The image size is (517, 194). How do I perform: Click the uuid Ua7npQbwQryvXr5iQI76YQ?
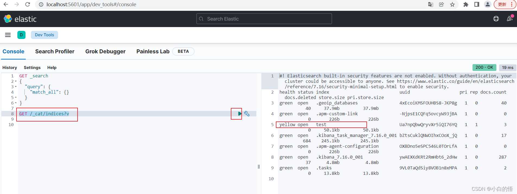428,124
